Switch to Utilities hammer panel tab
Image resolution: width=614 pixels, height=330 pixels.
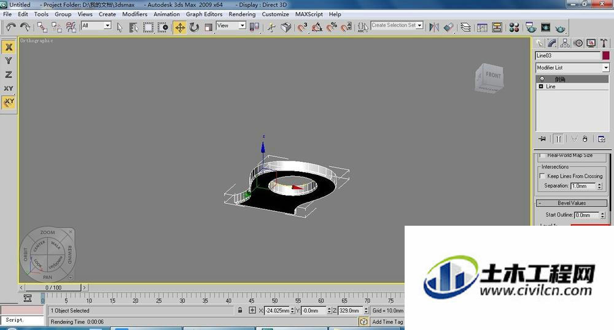click(x=604, y=43)
